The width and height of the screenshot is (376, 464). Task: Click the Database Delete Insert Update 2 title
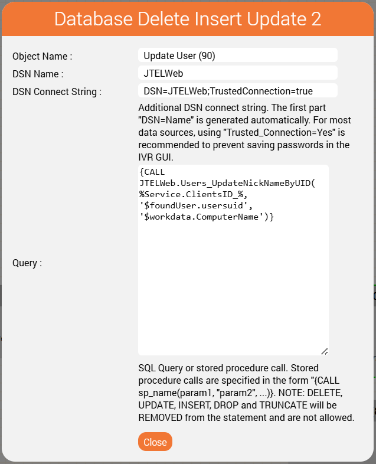(188, 19)
